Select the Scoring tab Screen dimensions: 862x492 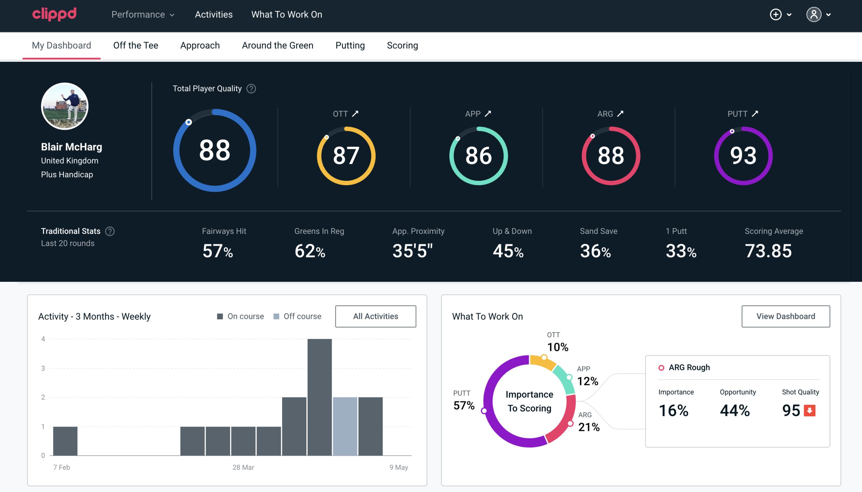click(402, 45)
